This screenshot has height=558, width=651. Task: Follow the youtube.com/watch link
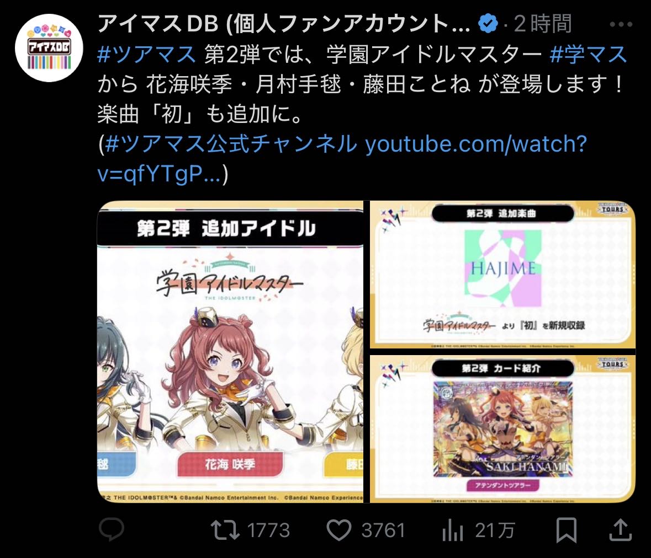tap(342, 159)
